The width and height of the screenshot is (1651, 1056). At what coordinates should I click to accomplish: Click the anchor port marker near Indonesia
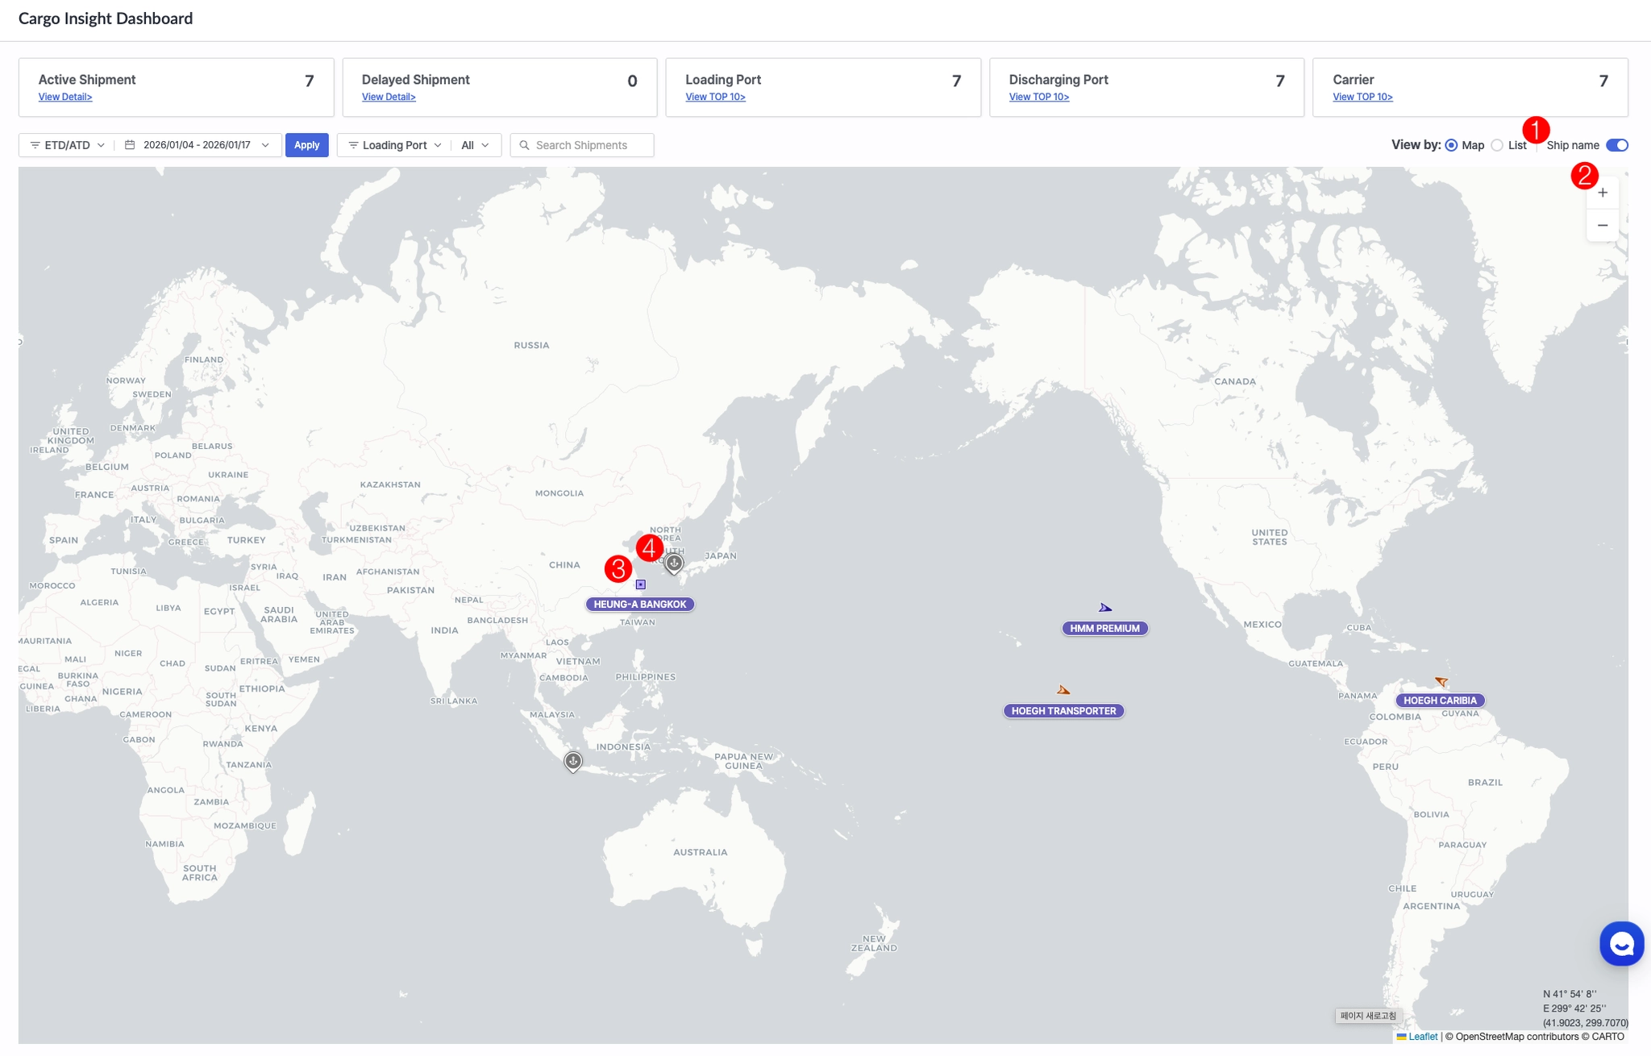[572, 761]
